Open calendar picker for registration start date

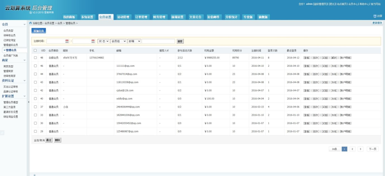pos(67,41)
